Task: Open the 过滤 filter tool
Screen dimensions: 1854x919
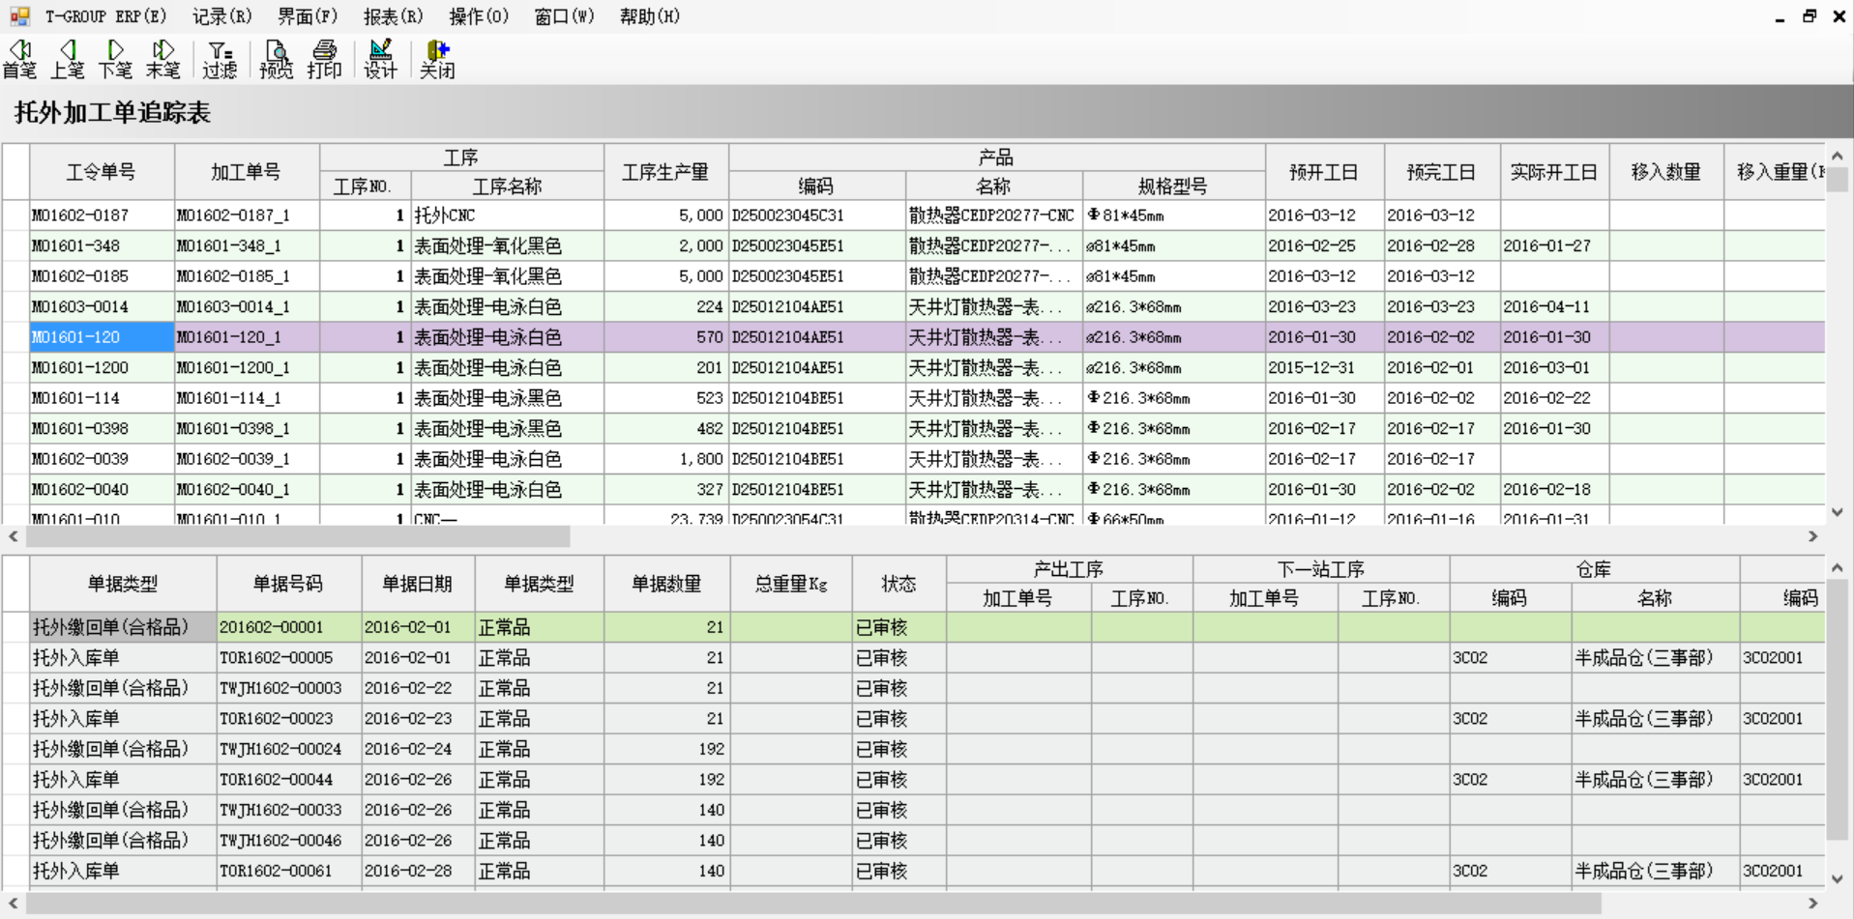Action: (220, 59)
